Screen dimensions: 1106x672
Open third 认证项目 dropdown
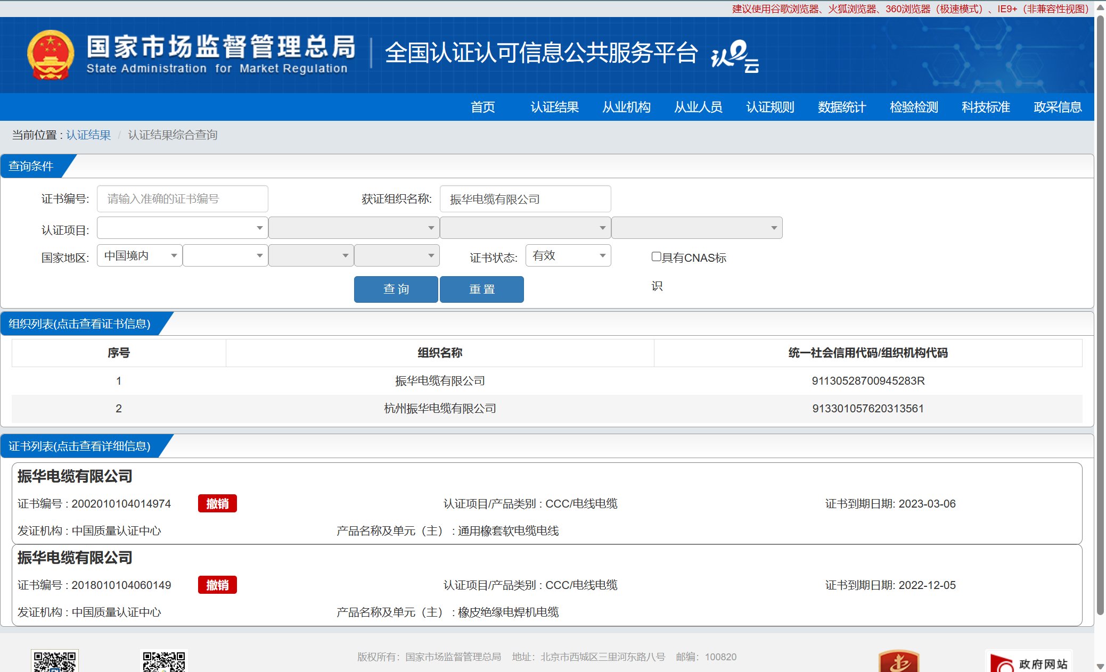525,228
